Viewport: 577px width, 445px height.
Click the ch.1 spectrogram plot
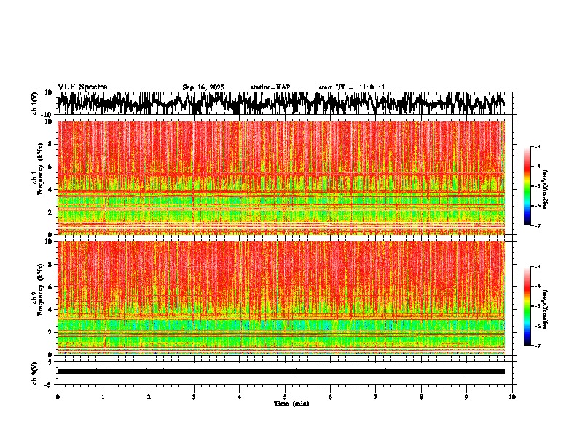(280, 177)
